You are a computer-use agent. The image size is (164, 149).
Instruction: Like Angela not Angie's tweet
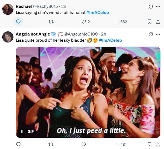pos(84,144)
